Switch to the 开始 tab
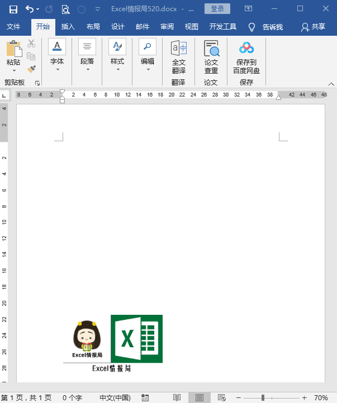This screenshot has height=403, width=337. [x=43, y=26]
